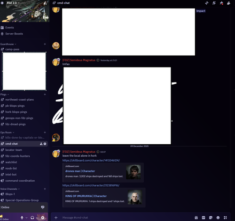This screenshot has width=235, height=221.
Task: Open zkillboard link ending 1413346124
Action: (91, 161)
